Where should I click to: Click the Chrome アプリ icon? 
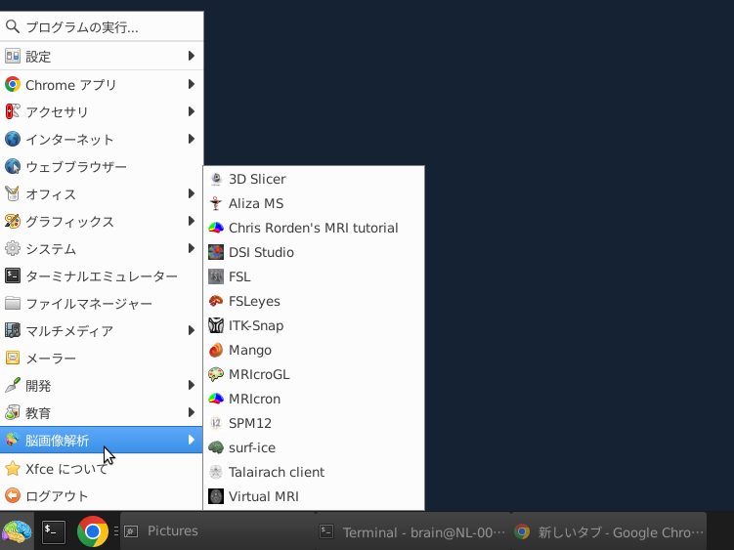tap(13, 84)
